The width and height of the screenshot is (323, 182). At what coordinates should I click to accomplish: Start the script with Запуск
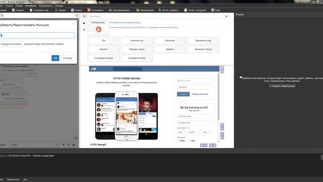(61, 10)
